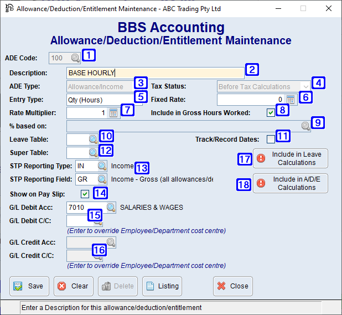
Task: Close the window with title bar X
Action: 329,8
